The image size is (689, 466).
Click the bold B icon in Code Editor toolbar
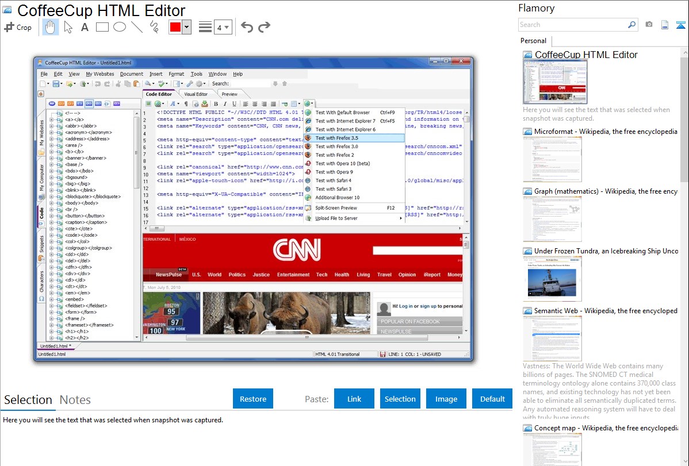coord(216,104)
